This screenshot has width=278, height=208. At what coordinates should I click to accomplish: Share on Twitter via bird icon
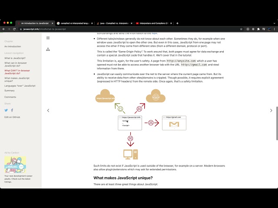pos(6,110)
